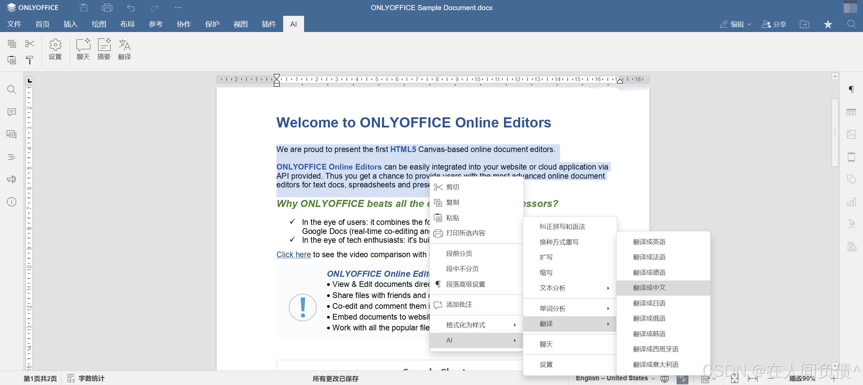Image resolution: width=863 pixels, height=385 pixels.
Task: Click the print icon in title bar
Action: (107, 7)
